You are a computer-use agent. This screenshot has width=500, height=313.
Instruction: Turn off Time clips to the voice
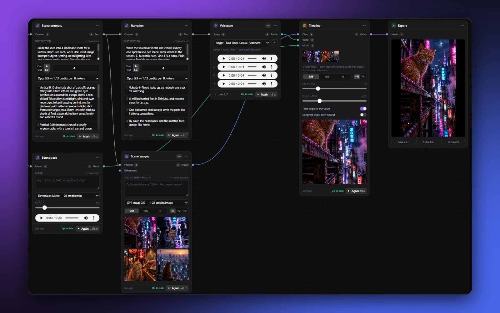(x=363, y=109)
